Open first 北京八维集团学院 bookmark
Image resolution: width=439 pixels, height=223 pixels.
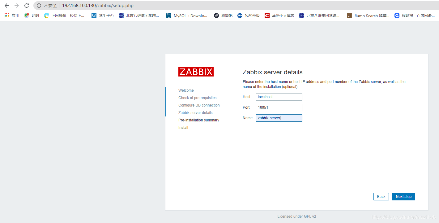pos(139,15)
